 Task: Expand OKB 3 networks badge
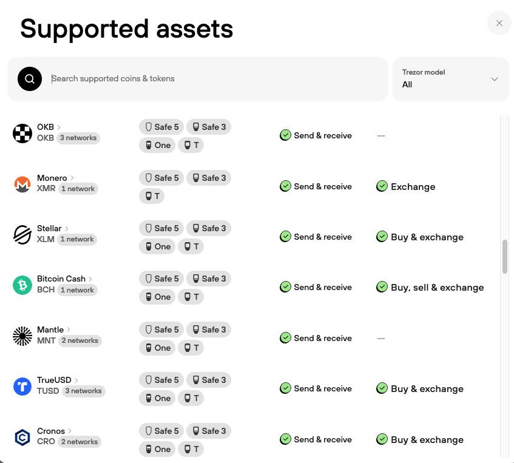pyautogui.click(x=78, y=138)
